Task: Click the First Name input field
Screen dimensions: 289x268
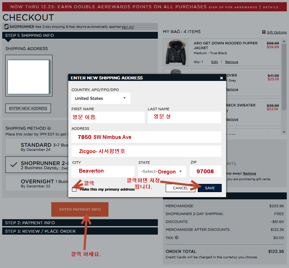Action: pyautogui.click(x=108, y=117)
